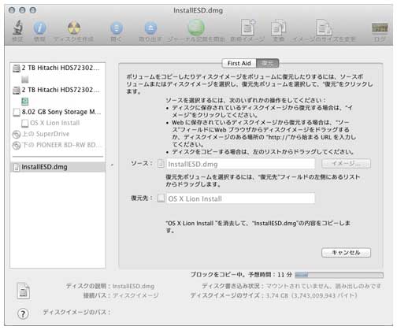Close the window with the leftmost title bar button

pos(12,10)
